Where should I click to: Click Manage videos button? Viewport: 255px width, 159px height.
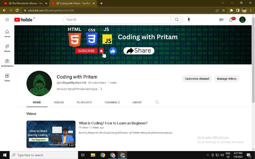click(x=227, y=79)
